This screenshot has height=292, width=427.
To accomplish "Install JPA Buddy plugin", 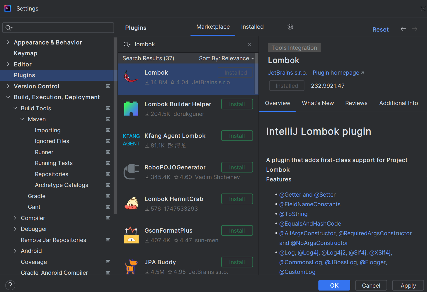I will coord(237,262).
